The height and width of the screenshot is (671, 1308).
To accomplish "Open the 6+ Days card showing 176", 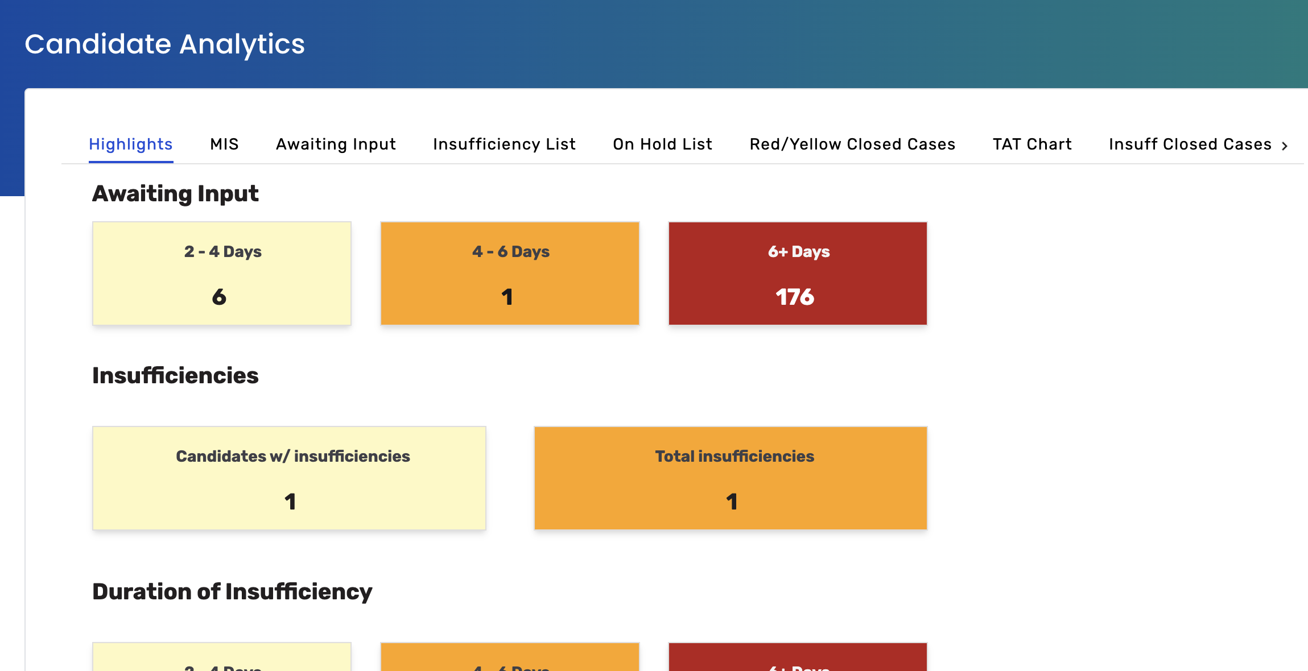I will click(798, 274).
